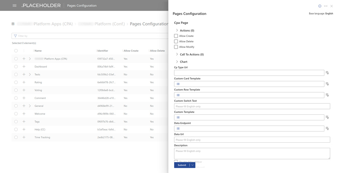Expand the Actions (0) section

[x=177, y=30]
